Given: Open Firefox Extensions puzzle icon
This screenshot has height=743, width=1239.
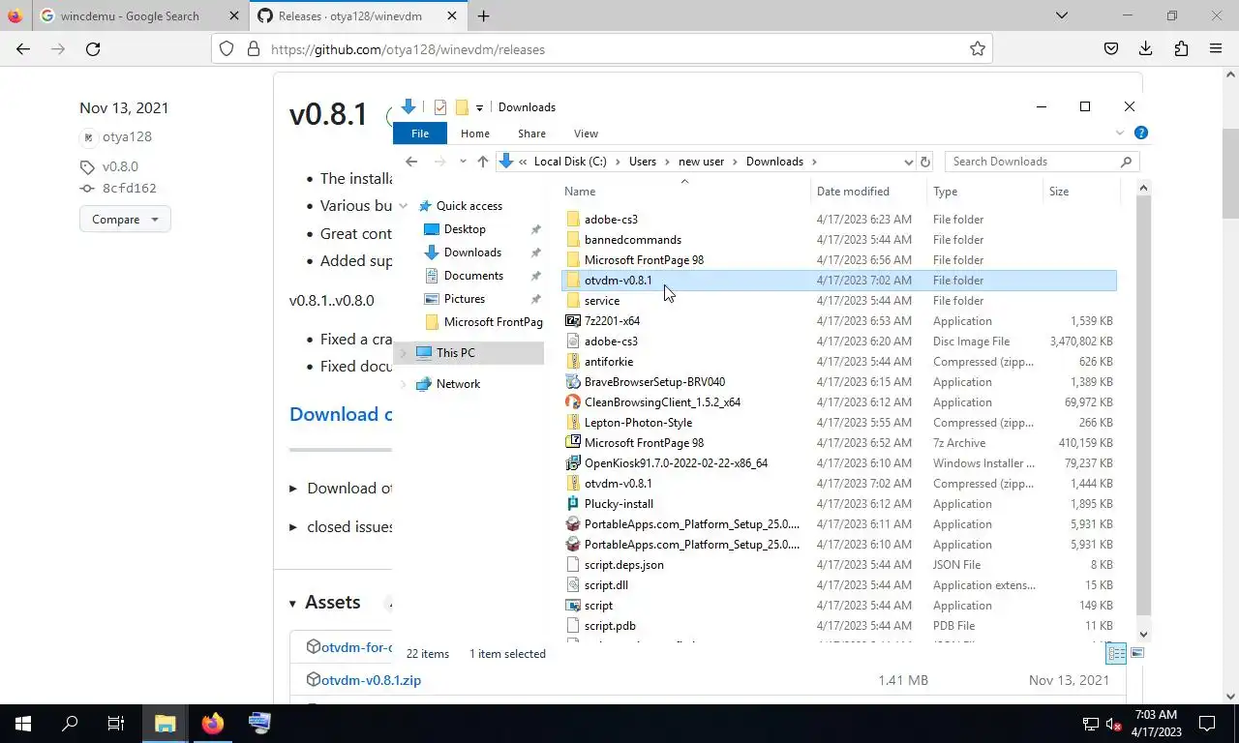Looking at the screenshot, I should (1181, 48).
